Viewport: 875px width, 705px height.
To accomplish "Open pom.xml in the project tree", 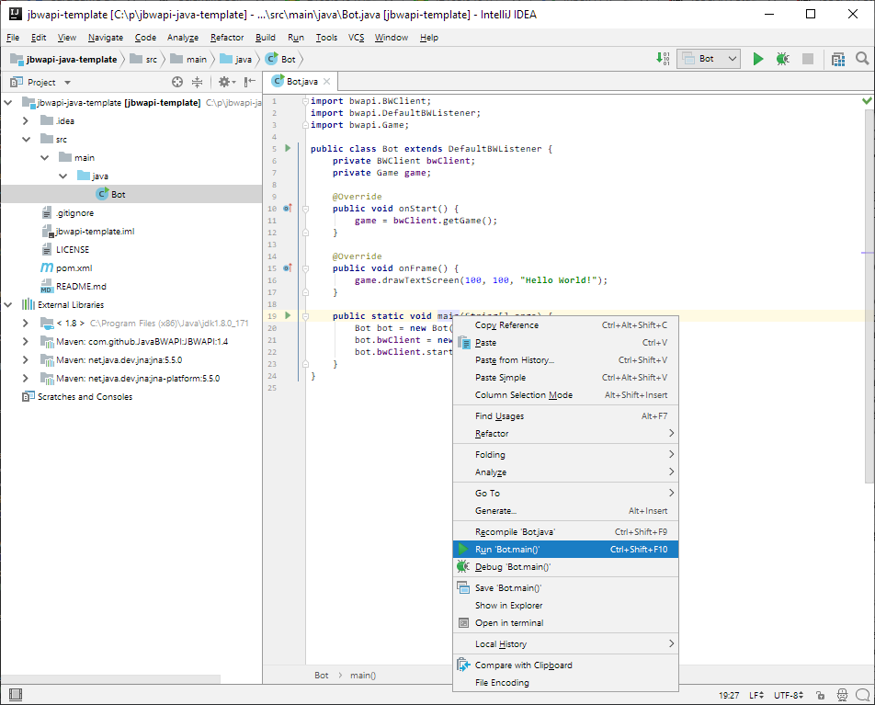I will 74,267.
